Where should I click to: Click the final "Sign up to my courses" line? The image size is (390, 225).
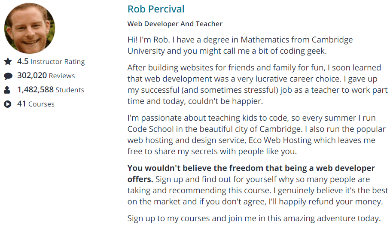pos(254,218)
